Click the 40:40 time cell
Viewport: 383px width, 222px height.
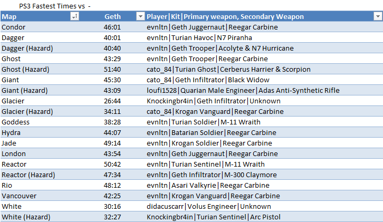click(x=112, y=48)
